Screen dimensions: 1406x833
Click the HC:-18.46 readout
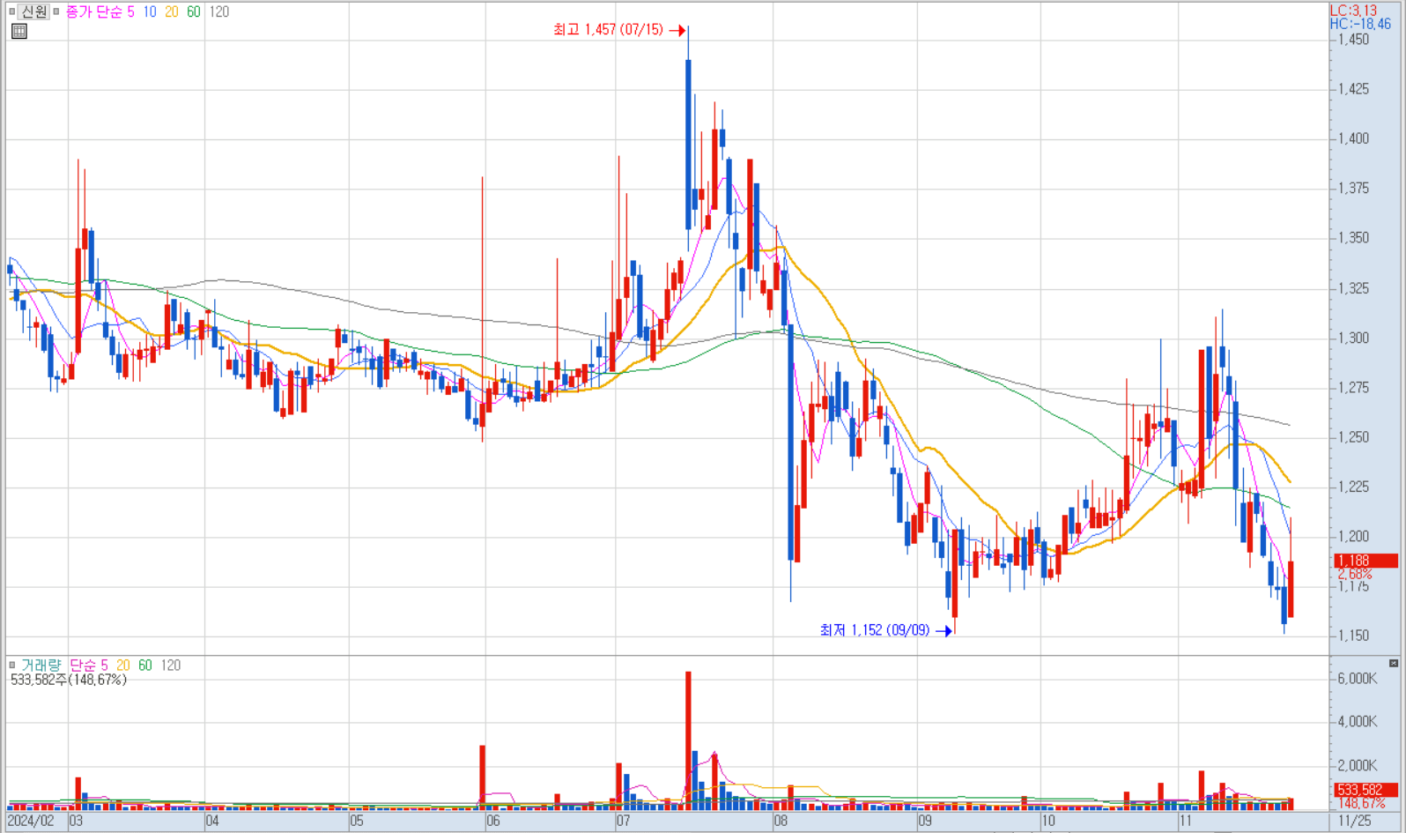click(1360, 24)
